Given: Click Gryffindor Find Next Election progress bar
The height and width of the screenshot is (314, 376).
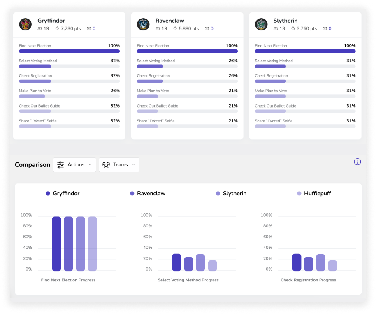Looking at the screenshot, I should point(69,51).
